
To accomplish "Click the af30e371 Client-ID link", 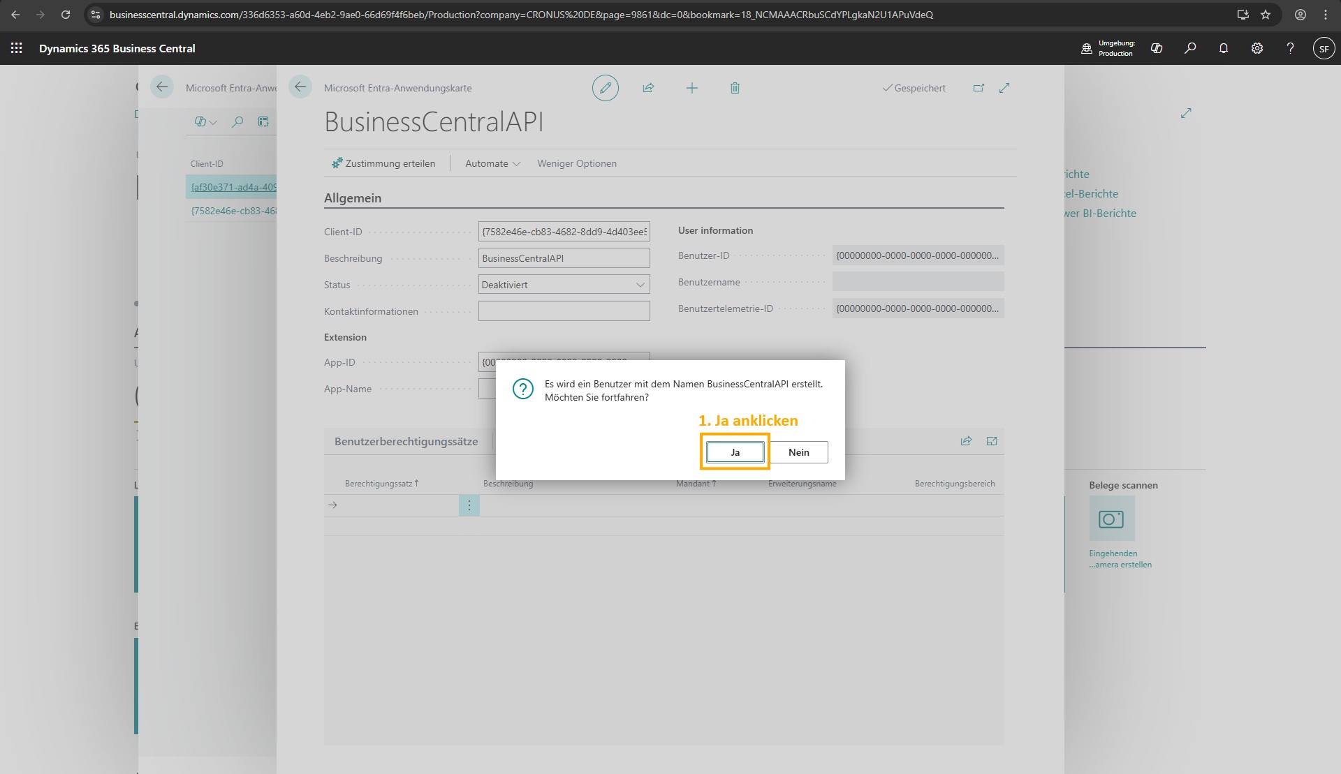I will tap(233, 187).
